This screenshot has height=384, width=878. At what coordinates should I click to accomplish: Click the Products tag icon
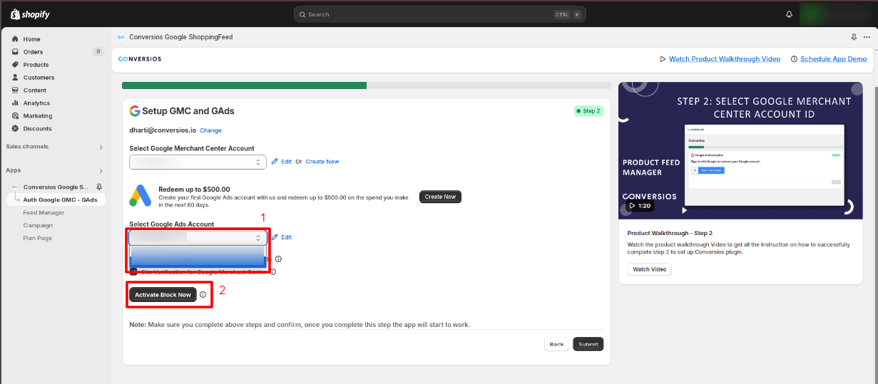[15, 65]
